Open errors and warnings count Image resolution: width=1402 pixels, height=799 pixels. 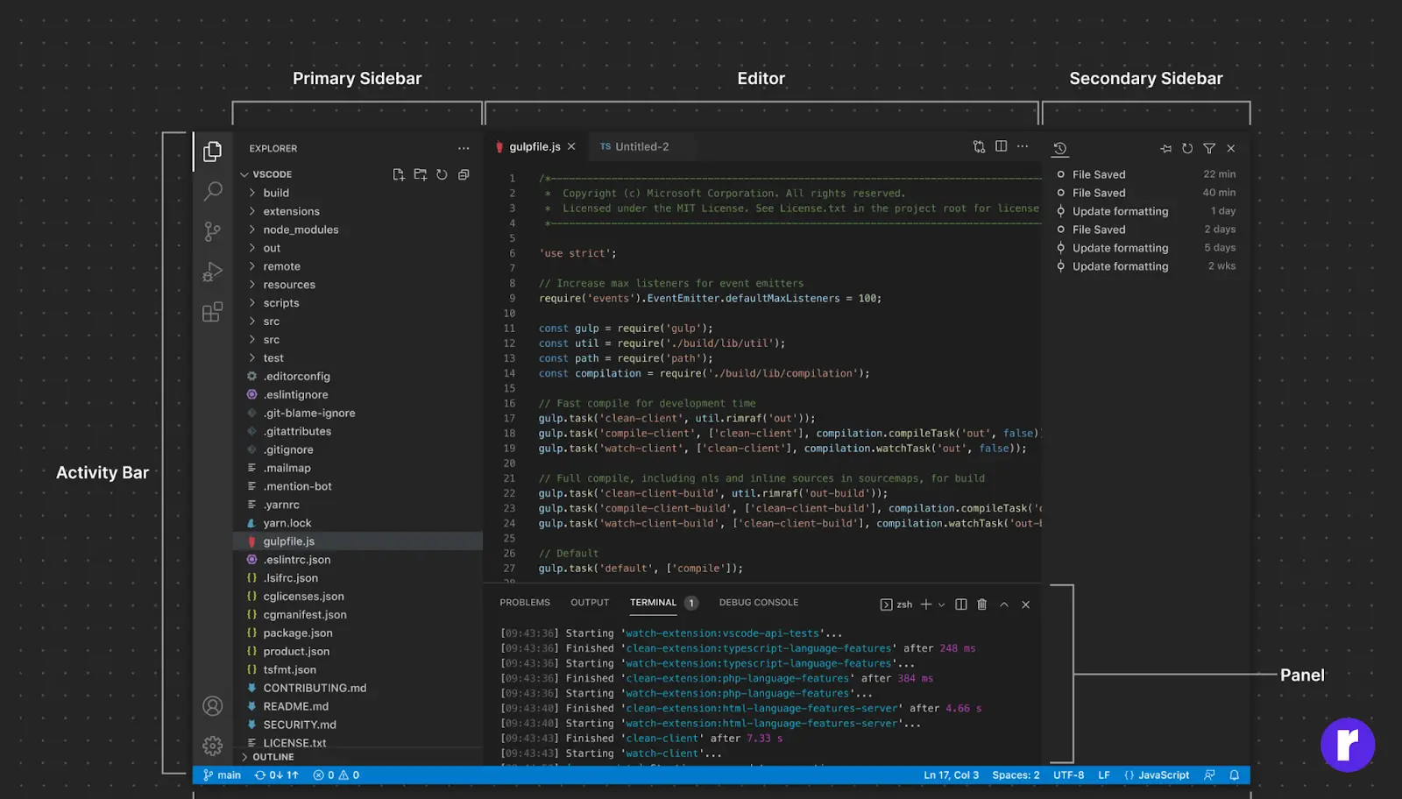click(336, 775)
